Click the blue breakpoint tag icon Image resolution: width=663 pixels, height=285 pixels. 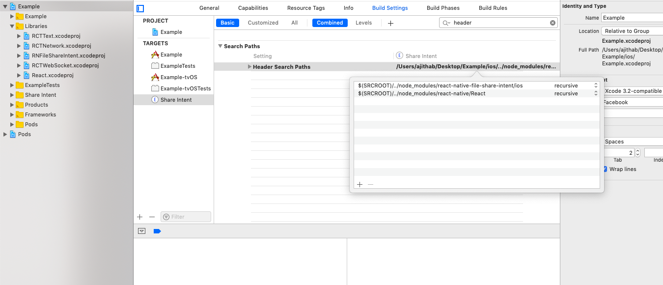[157, 231]
